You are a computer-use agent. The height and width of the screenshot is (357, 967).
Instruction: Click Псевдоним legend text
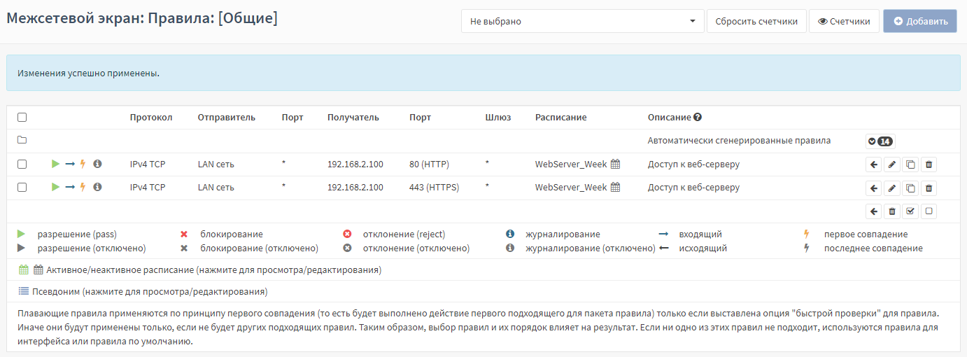(150, 291)
